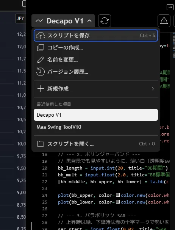175x230 pixels.
Task: Expand the 新規作成 submenu arrow
Action: (x=153, y=89)
